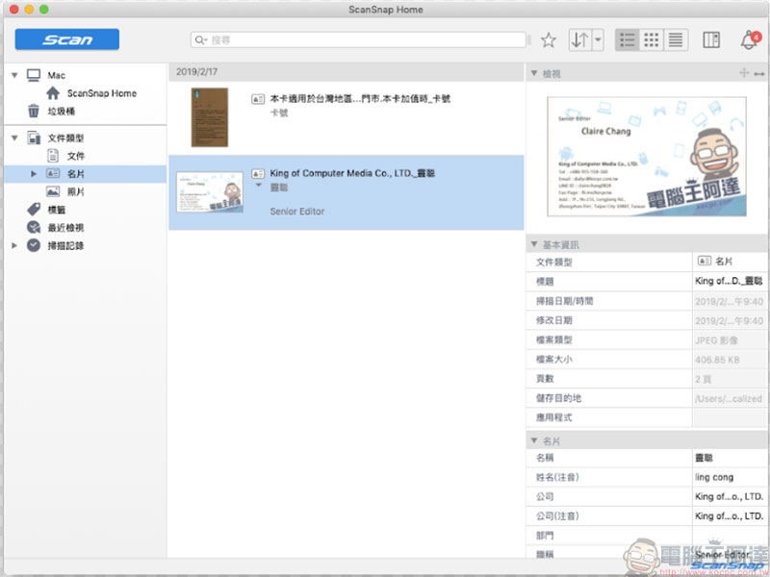Click the sort order arrows icon
770x577 pixels.
point(580,39)
